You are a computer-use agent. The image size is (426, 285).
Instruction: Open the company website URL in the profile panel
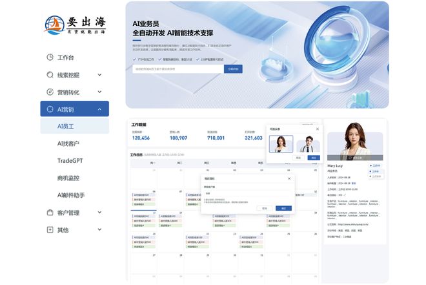(x=353, y=224)
